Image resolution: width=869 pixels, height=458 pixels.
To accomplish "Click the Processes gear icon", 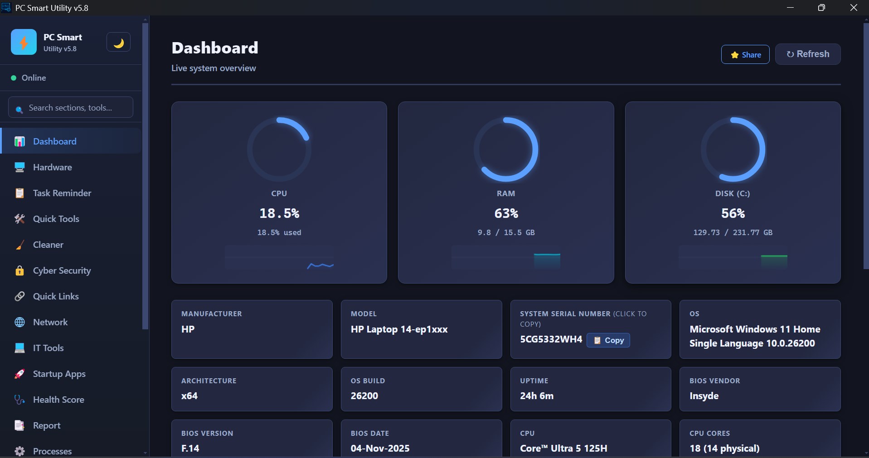I will (x=19, y=451).
